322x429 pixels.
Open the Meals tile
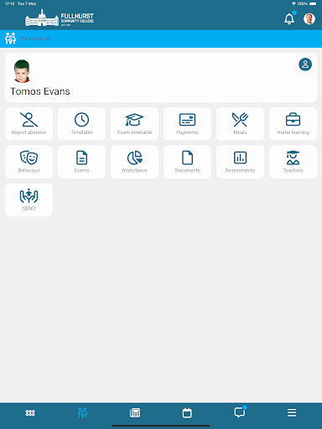pos(240,124)
